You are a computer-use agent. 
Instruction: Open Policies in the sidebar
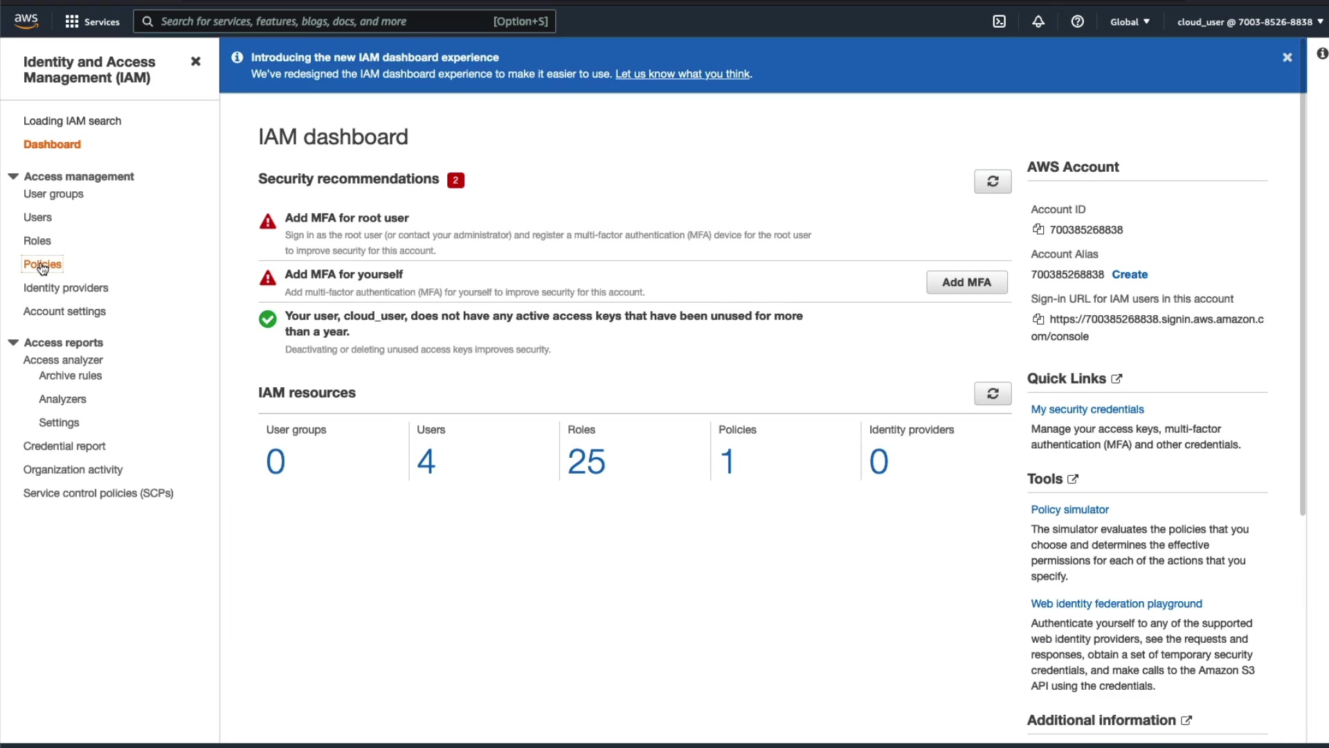[42, 265]
